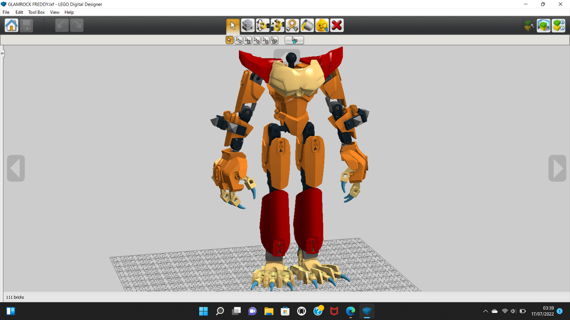This screenshot has width=570, height=320.
Task: Click the LEGO Digital Designer taskbar icon
Action: tap(367, 311)
